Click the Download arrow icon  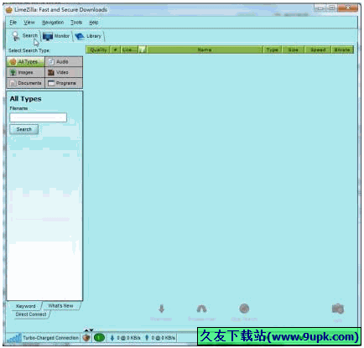[x=161, y=309]
